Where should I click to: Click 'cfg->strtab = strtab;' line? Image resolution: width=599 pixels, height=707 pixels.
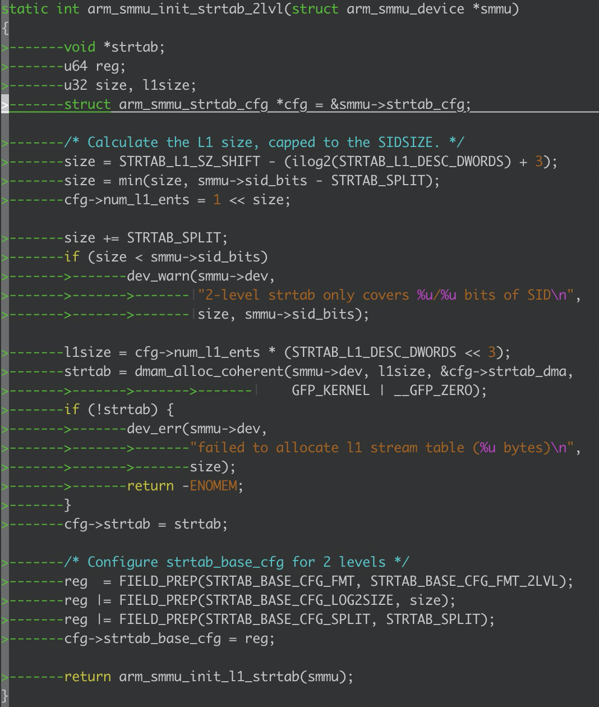[x=146, y=524]
